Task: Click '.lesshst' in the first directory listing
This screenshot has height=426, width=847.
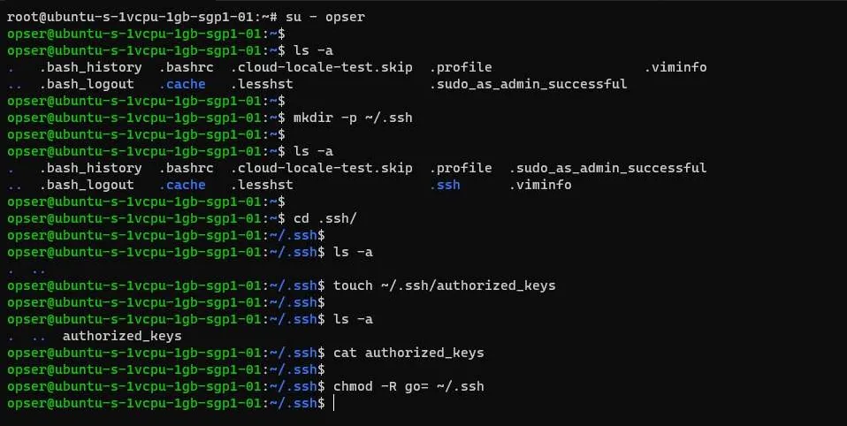Action: [262, 84]
